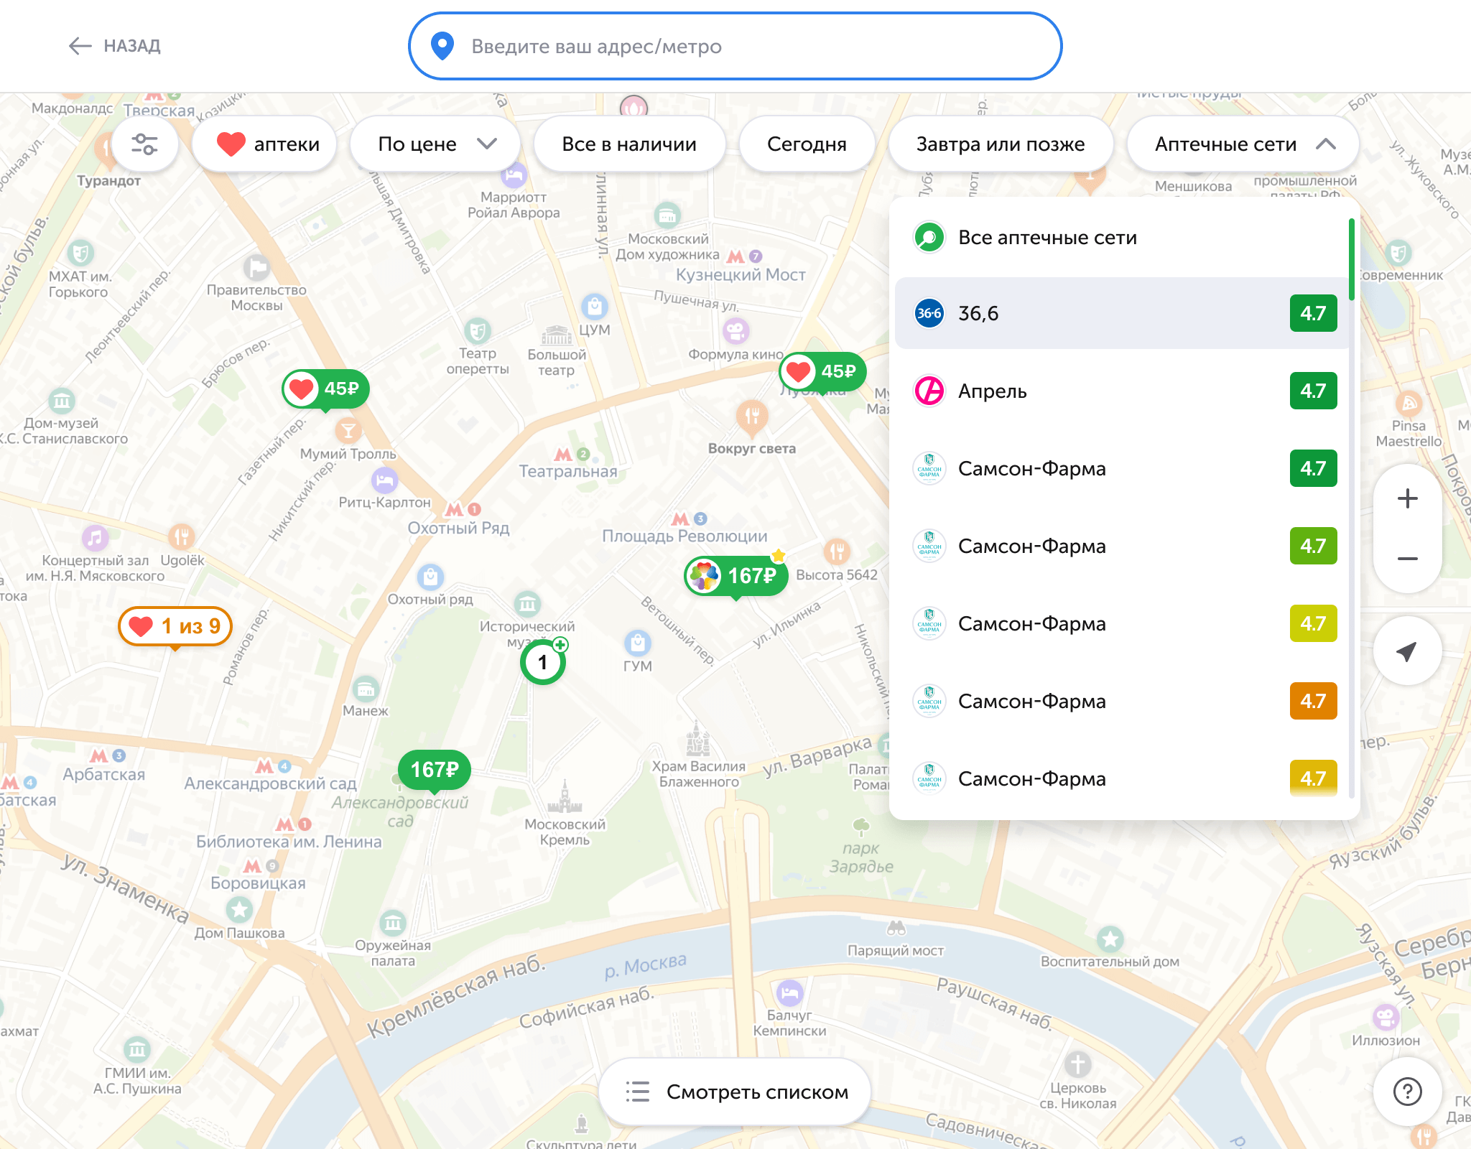Toggle the favorite аптеки filter

(x=265, y=144)
